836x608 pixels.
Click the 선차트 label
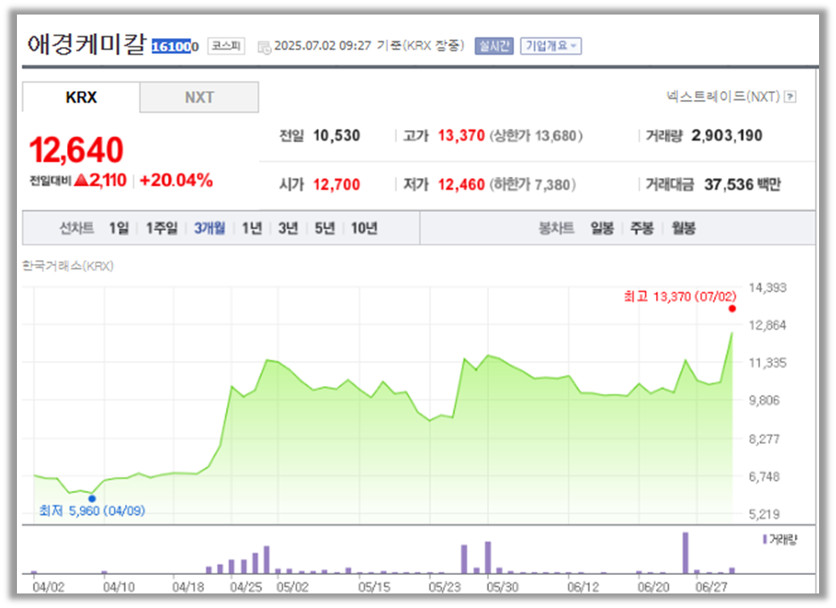click(77, 229)
